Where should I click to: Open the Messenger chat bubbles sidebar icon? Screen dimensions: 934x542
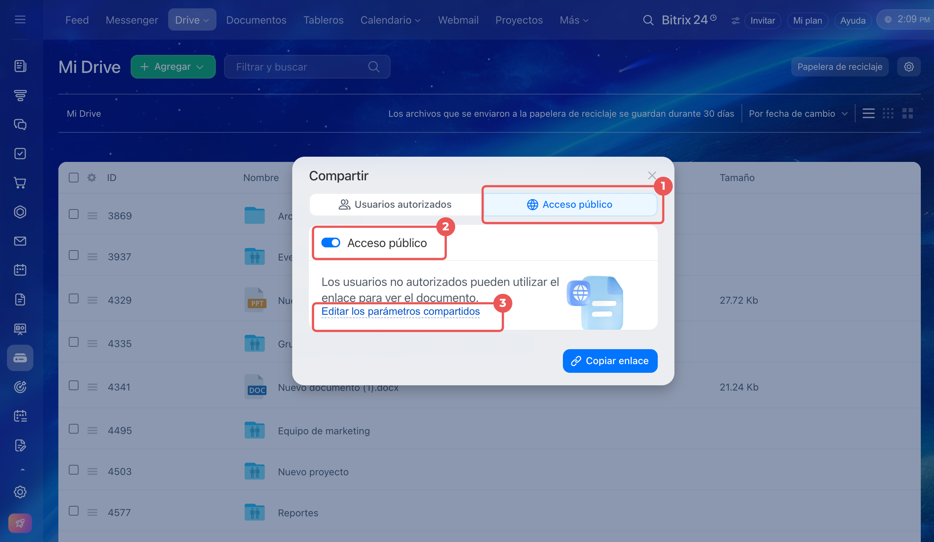click(20, 125)
